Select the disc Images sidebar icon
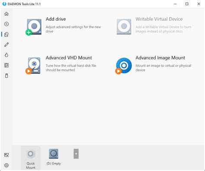Image resolution: width=205 pixels, height=171 pixels. (x=6, y=24)
